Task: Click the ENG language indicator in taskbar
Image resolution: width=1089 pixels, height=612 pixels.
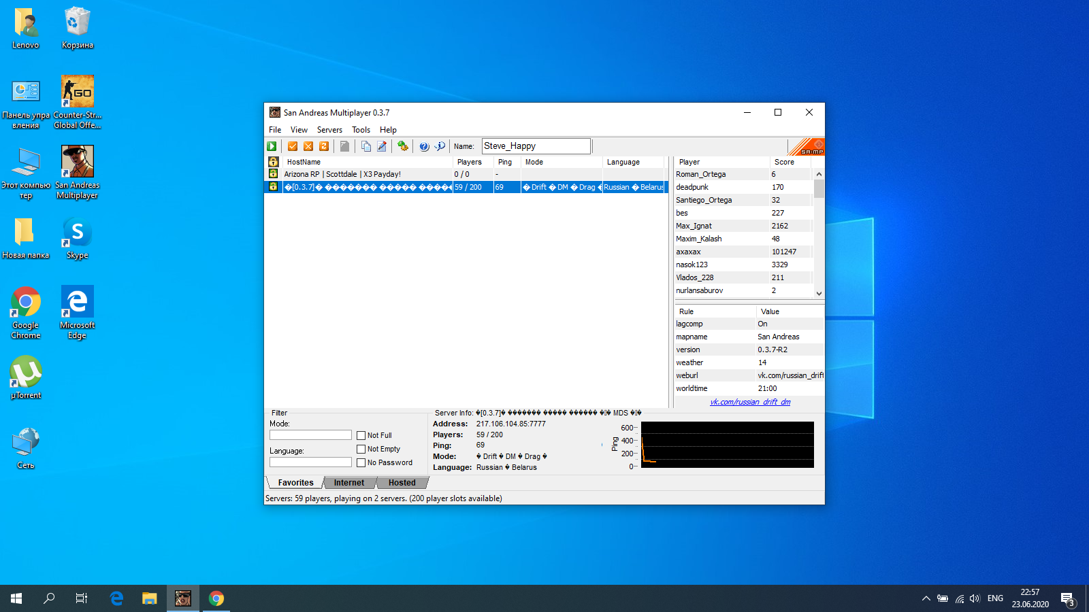Action: (x=995, y=598)
